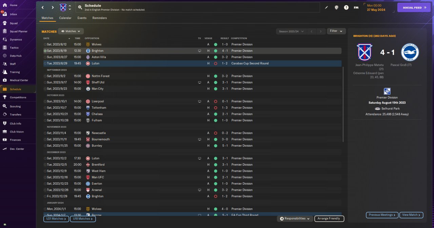434x228 pixels.
Task: Open the Social Feed button
Action: tap(414, 7)
